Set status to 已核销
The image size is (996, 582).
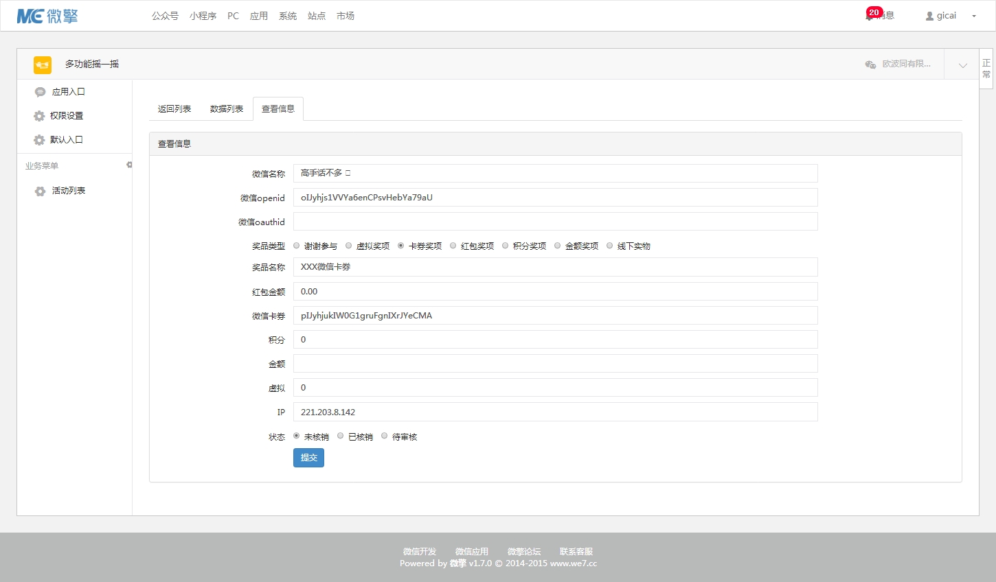click(x=341, y=436)
